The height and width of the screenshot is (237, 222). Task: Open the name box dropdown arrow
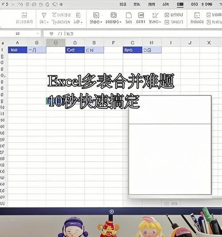(x=38, y=34)
